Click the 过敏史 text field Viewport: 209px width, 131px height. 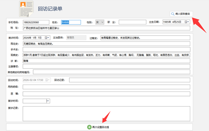(145, 38)
